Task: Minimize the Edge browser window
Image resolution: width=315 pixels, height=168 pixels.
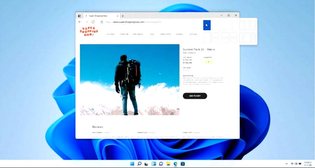Action: coord(222,15)
